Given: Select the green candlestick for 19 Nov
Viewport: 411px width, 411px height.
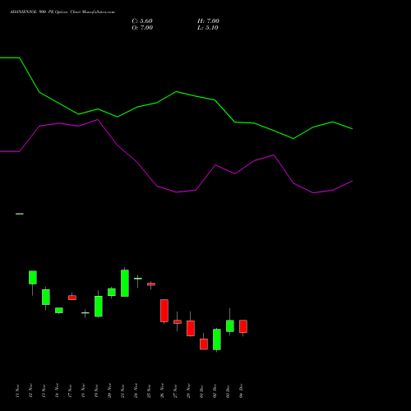Looking at the screenshot, I should tap(99, 307).
